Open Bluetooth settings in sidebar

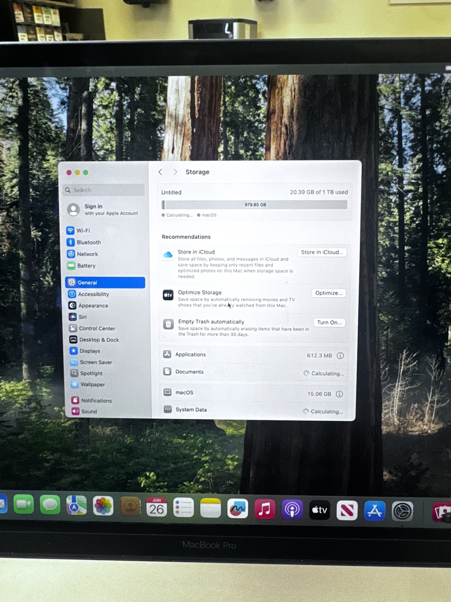coord(105,242)
